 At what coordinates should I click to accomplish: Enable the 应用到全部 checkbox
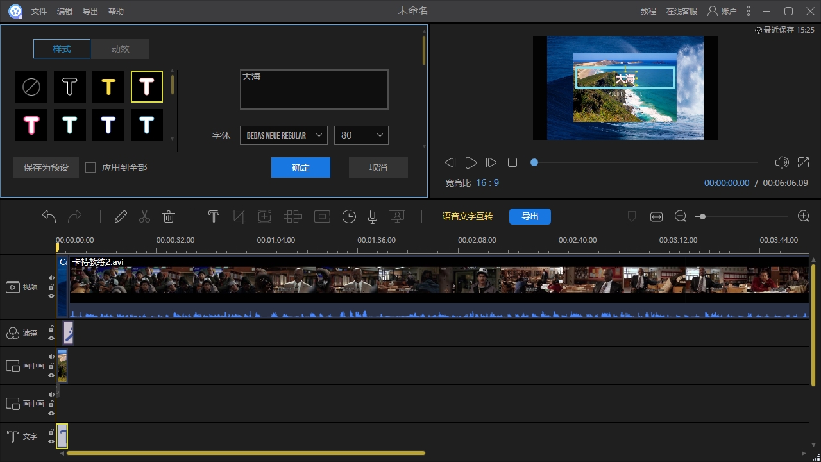(x=90, y=167)
